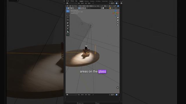
Task: Select the Move tool
Action: click(x=68, y=17)
